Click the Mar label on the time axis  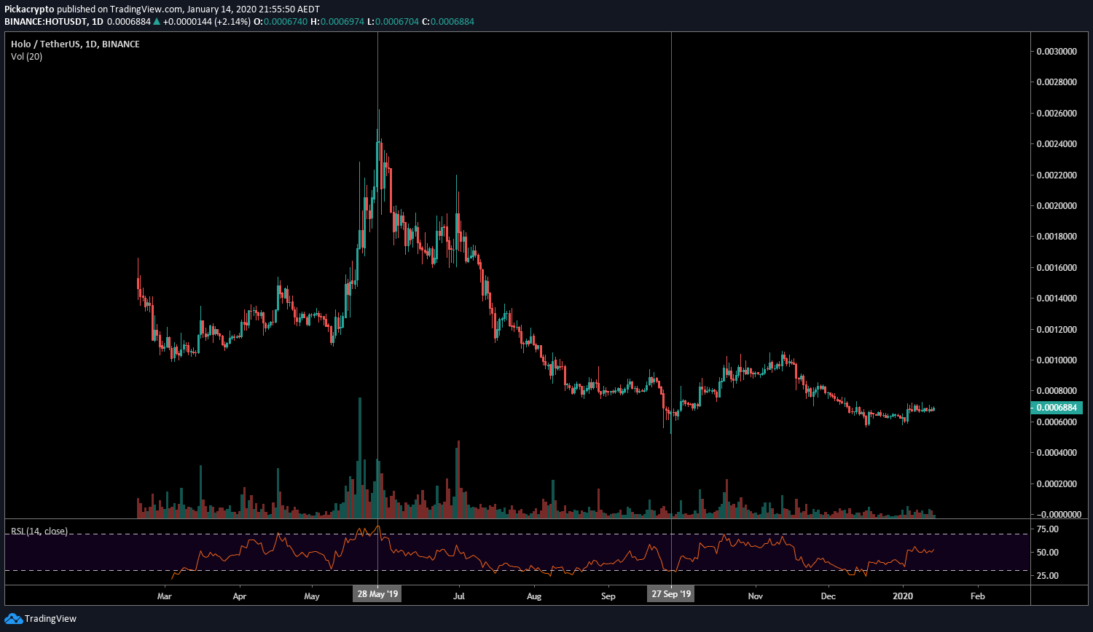click(165, 596)
